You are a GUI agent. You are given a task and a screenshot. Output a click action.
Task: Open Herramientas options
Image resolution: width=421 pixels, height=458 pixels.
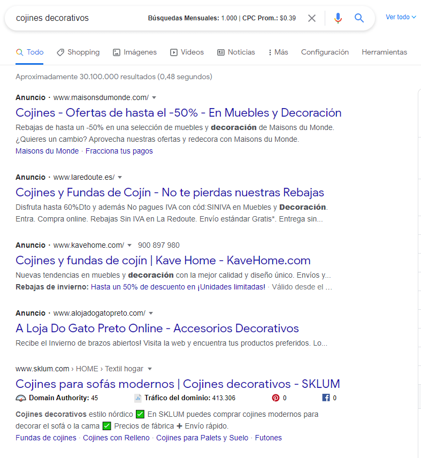pos(384,52)
